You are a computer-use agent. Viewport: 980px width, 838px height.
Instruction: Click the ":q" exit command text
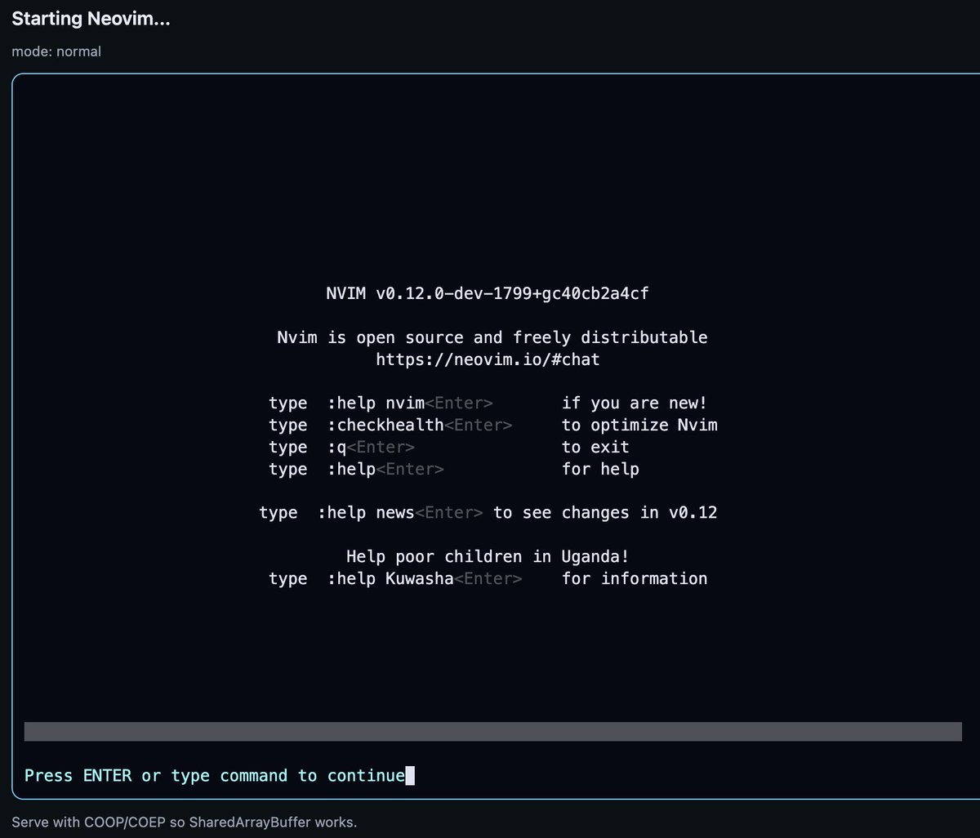pyautogui.click(x=336, y=448)
